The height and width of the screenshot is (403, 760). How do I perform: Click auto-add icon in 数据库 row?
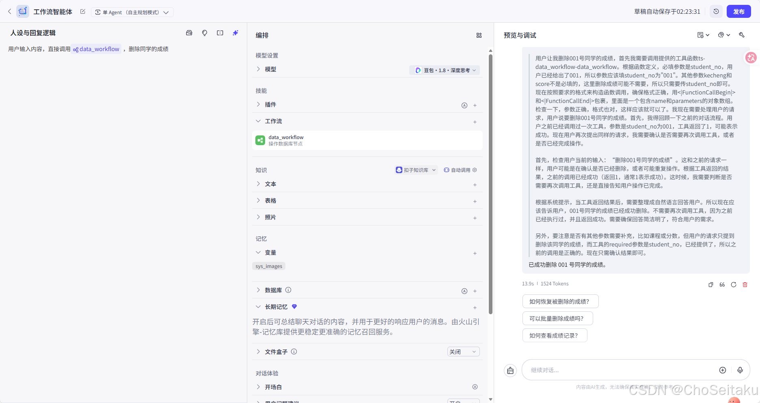click(x=464, y=291)
